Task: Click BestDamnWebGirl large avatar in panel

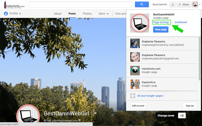Action: tap(140, 23)
